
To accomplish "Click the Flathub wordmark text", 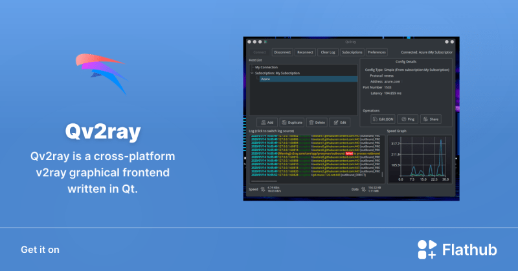I will coord(469,250).
